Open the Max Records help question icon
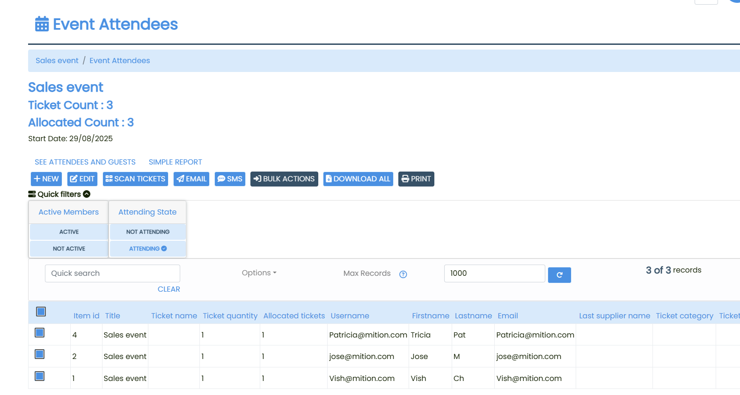The width and height of the screenshot is (740, 395). click(403, 274)
